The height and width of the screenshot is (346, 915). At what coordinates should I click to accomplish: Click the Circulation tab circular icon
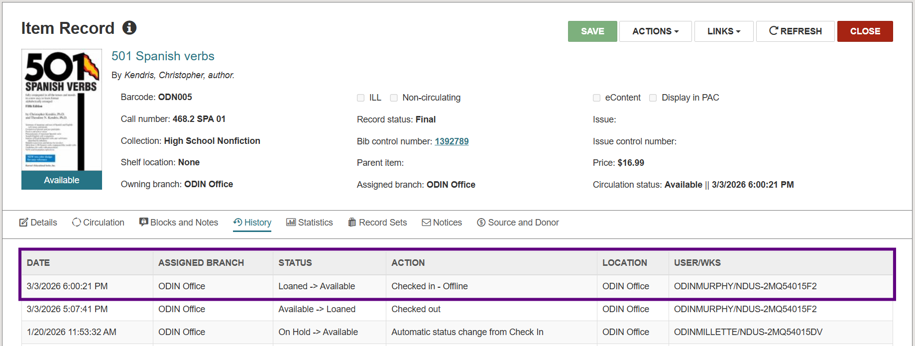(76, 223)
